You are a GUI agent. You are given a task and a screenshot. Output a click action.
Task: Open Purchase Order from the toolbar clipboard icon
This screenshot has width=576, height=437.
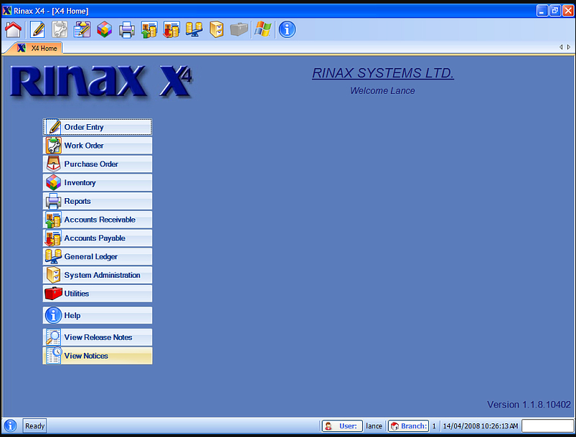pyautogui.click(x=82, y=29)
